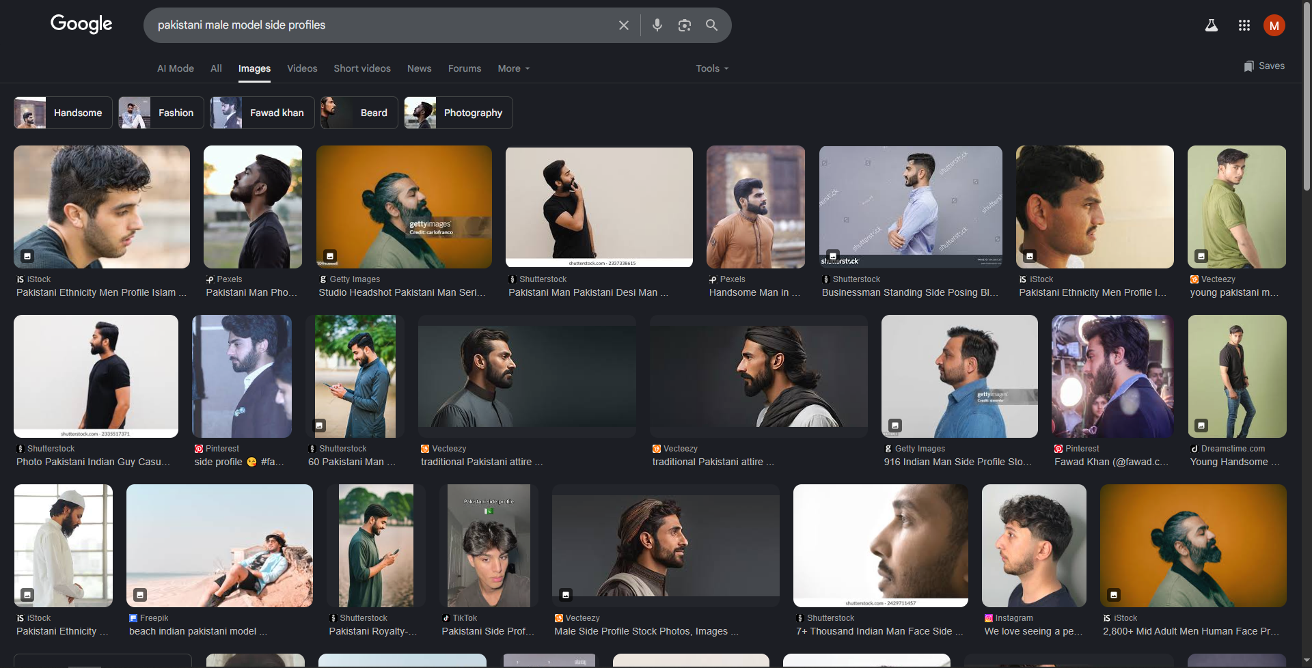Click the magnifying glass search button

coord(711,25)
